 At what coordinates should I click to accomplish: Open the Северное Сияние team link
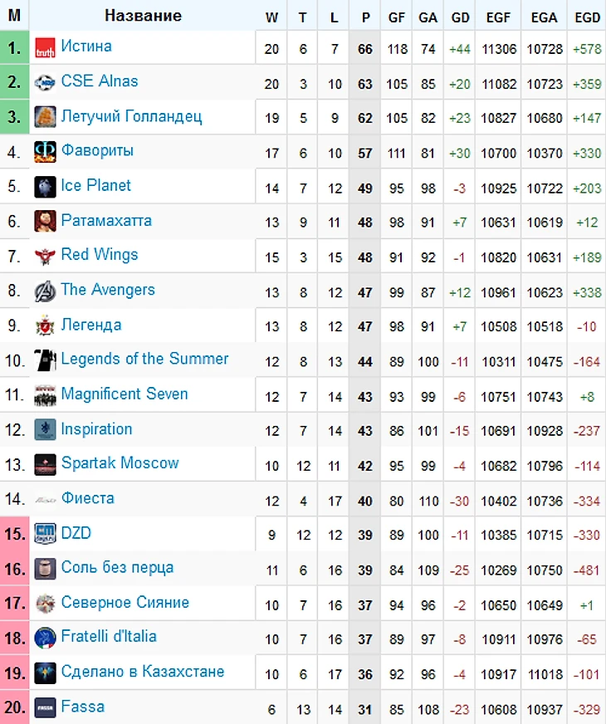(125, 602)
